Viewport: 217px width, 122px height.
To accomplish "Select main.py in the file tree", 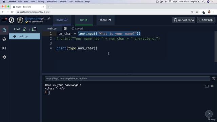I will point(24,36).
